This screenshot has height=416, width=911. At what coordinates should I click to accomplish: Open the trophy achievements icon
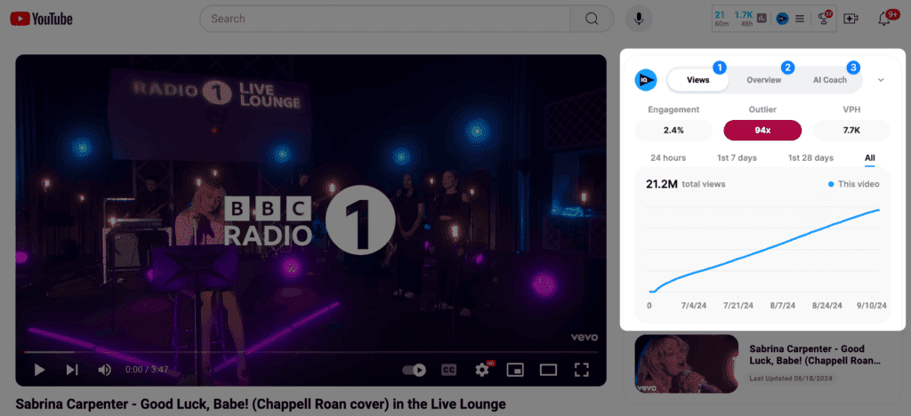click(x=824, y=18)
